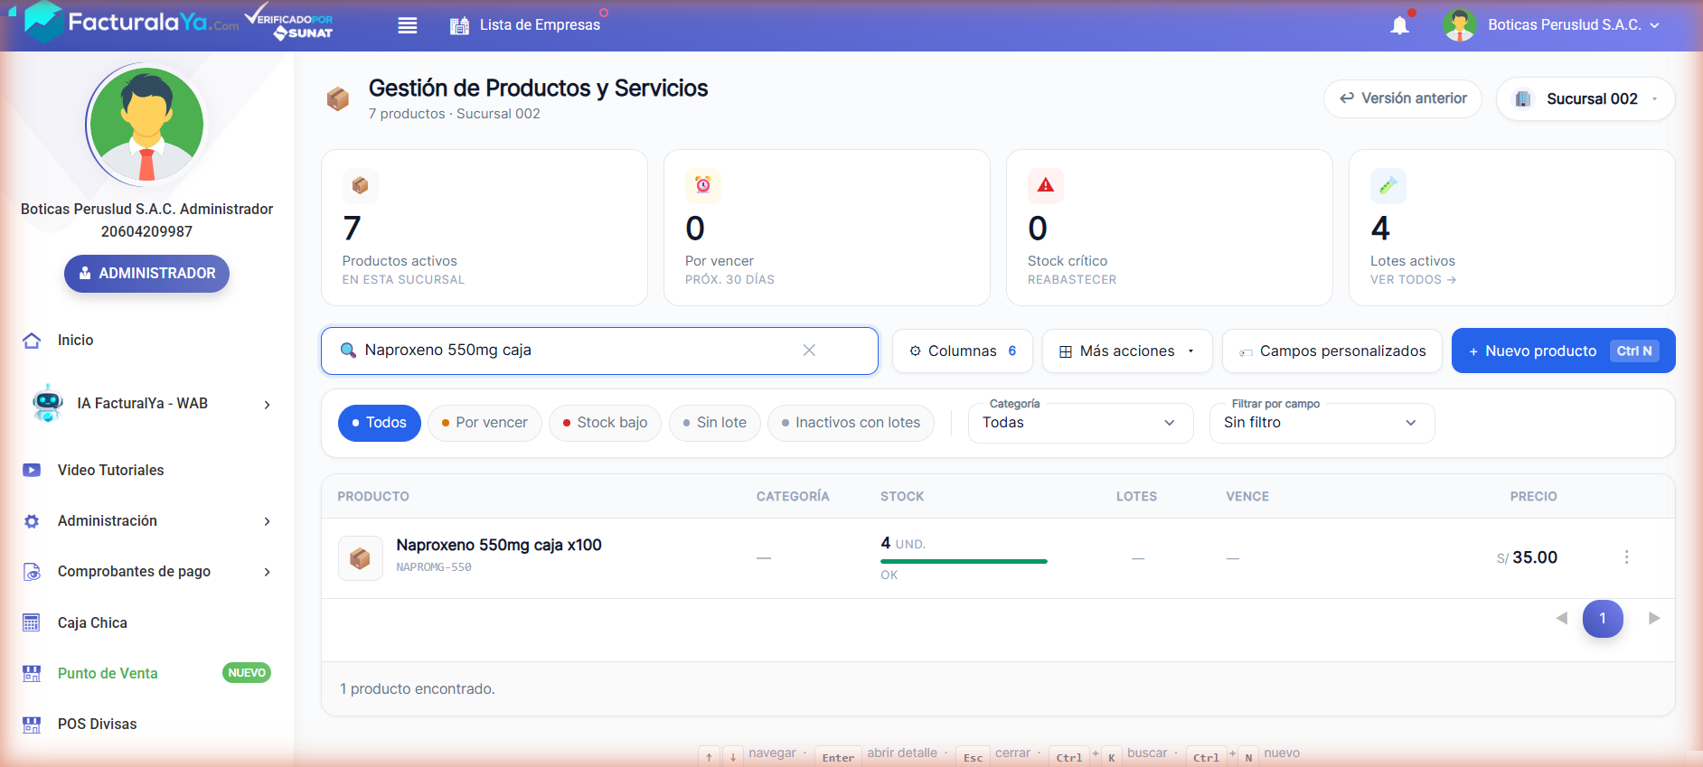Image resolution: width=1703 pixels, height=767 pixels.
Task: Select the Inactivos con lotes filter chip
Action: pyautogui.click(x=851, y=423)
